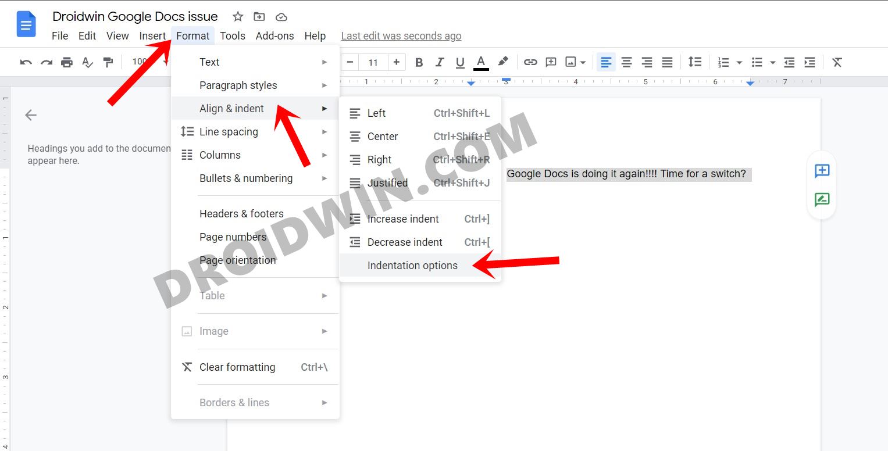Edit the font size field showing 11
This screenshot has height=451, width=888.
[373, 62]
